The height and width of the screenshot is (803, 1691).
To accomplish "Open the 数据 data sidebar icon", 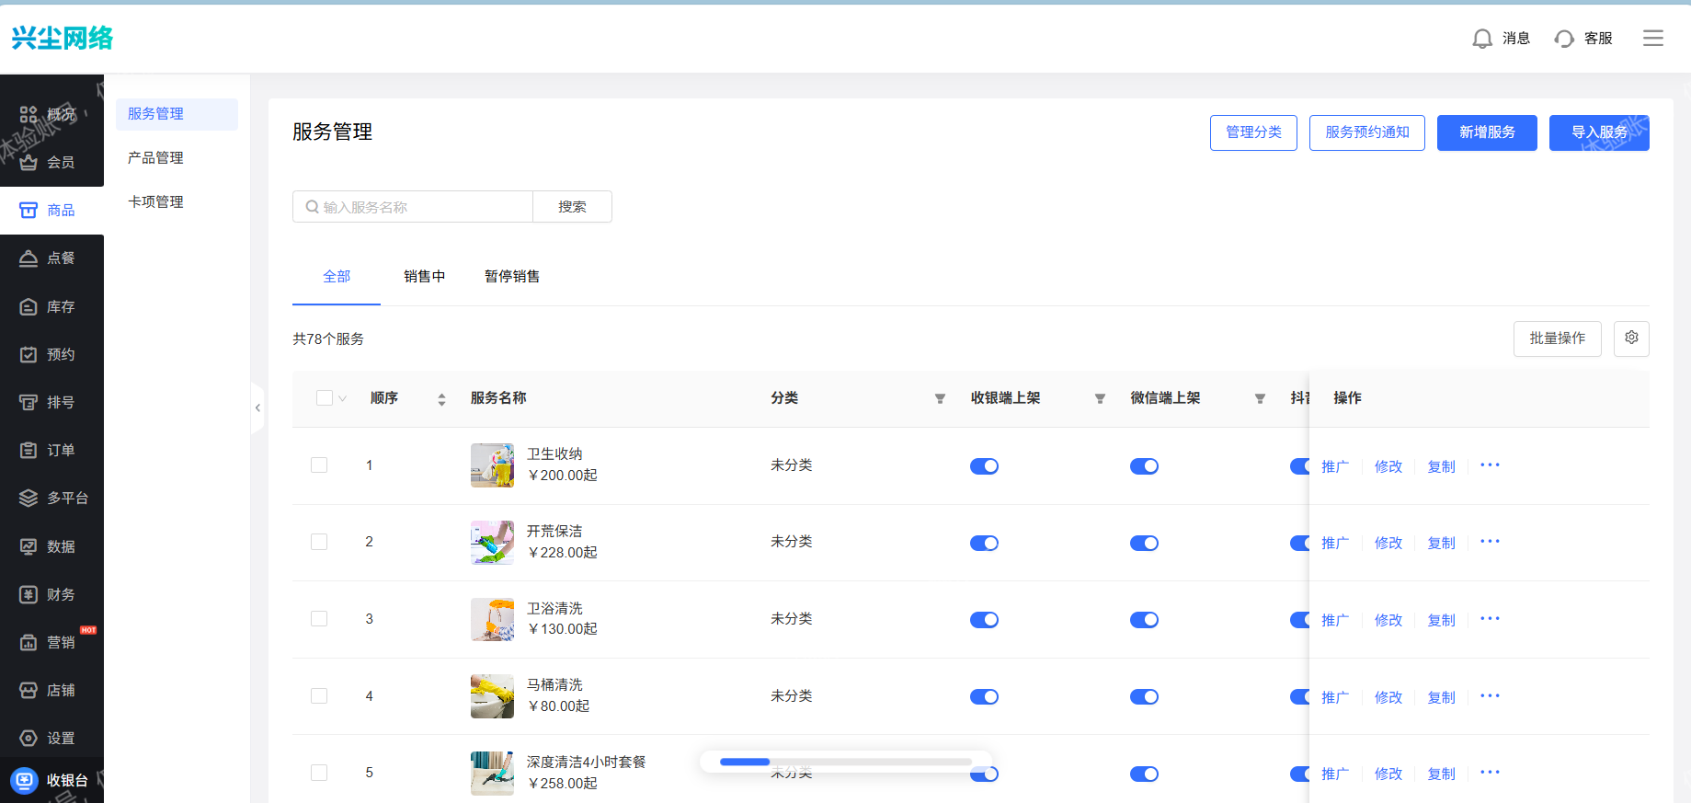I will 29,546.
